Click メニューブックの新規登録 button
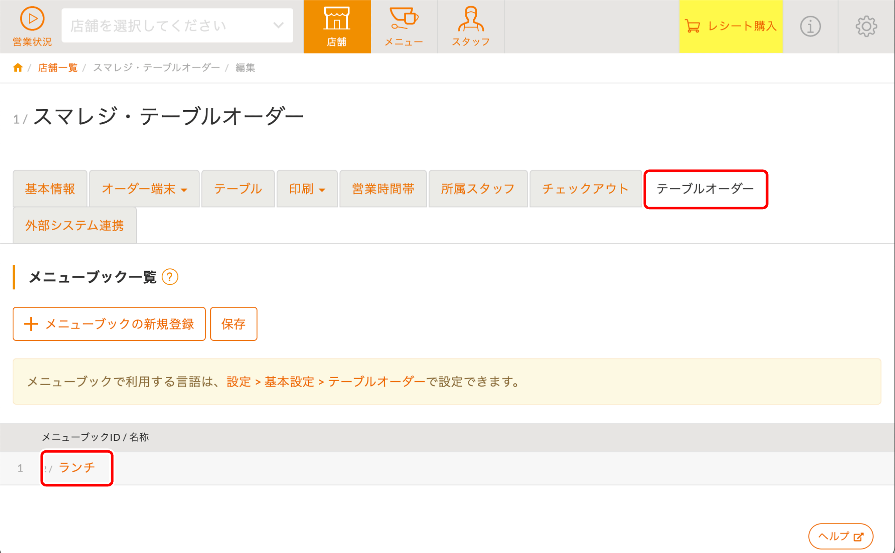This screenshot has height=553, width=895. [109, 324]
